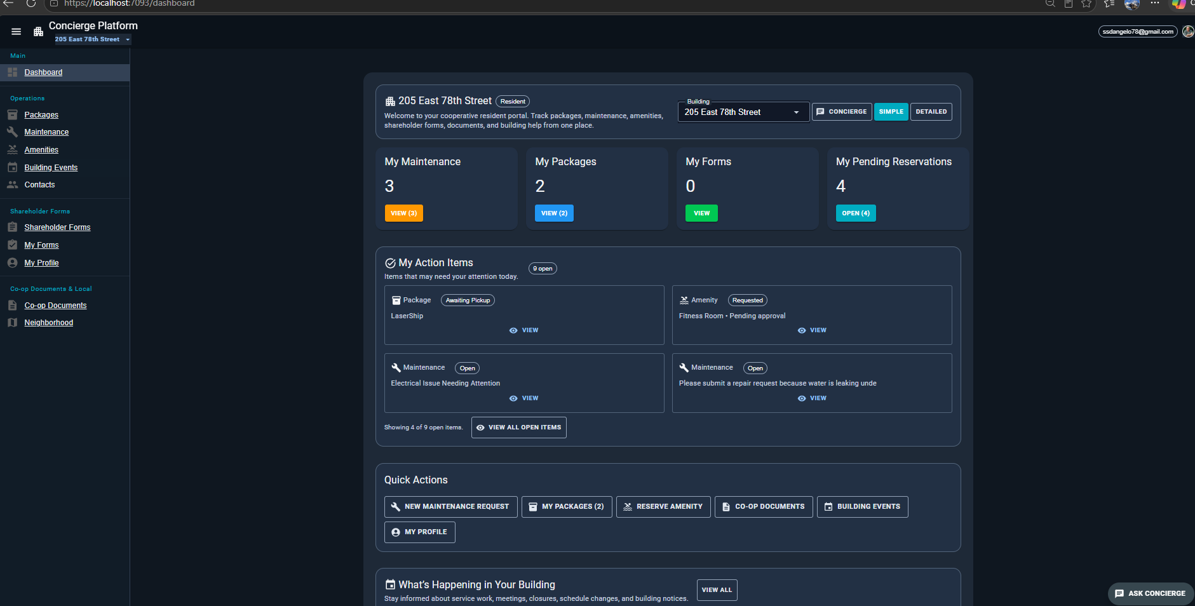This screenshot has width=1195, height=606.
Task: Open the Maintenance page from sidebar
Action: click(x=46, y=132)
